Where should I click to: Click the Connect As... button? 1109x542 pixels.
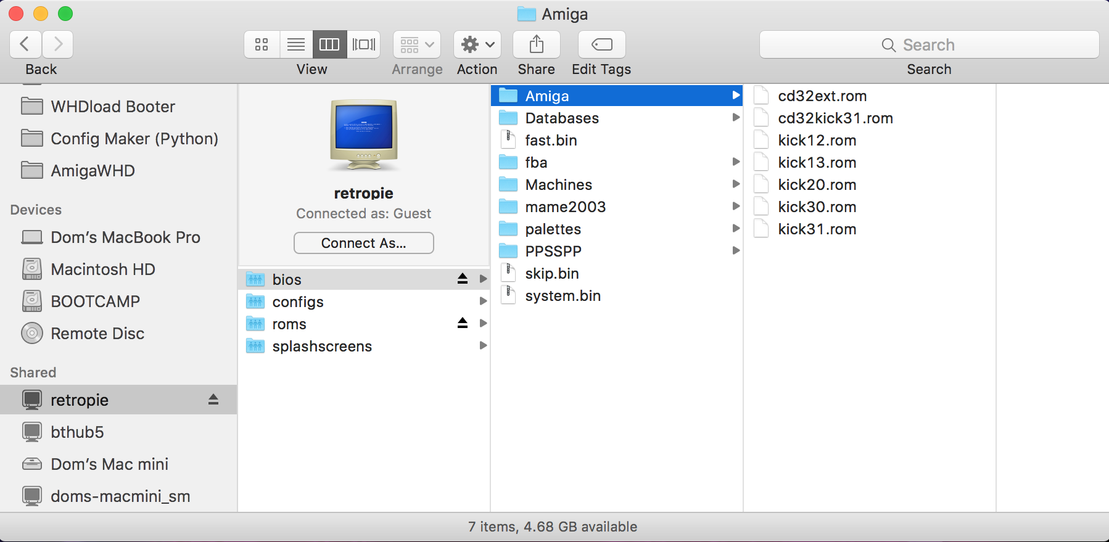pos(364,243)
